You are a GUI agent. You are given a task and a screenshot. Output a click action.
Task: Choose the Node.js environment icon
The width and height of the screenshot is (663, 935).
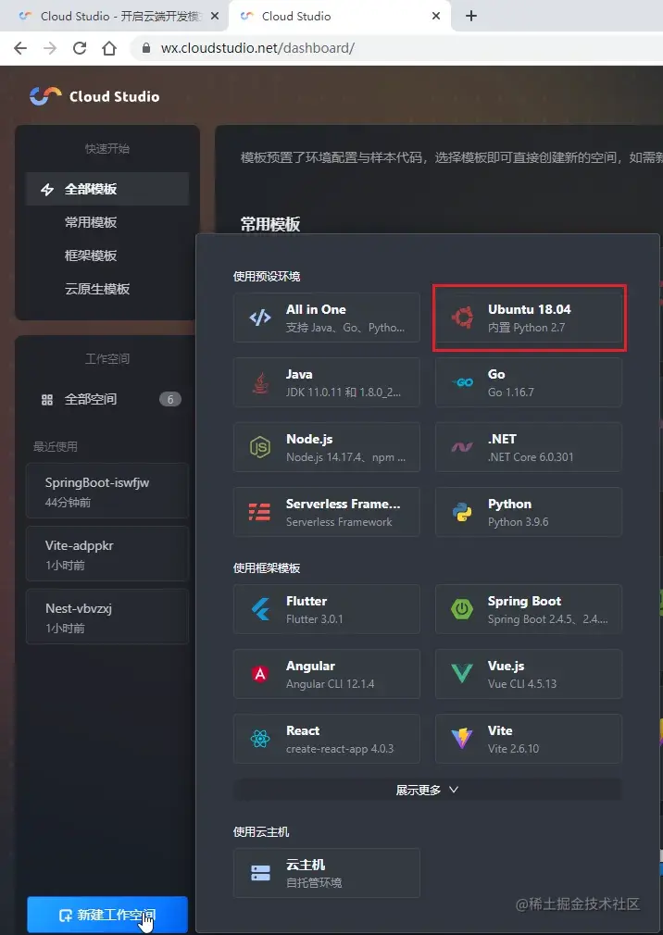click(260, 447)
